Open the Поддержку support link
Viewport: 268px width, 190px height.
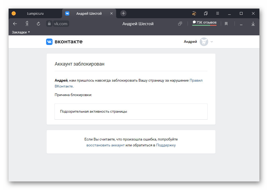pyautogui.click(x=166, y=145)
